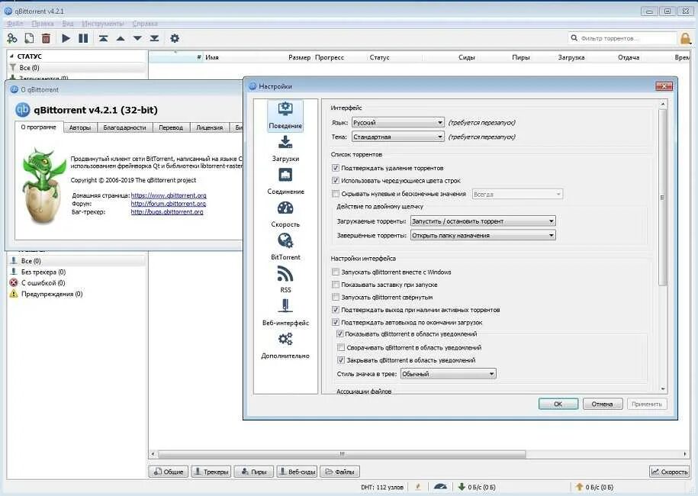
Task: Enable Сворачивать qBittorrent в область уведомлений
Action: (x=341, y=347)
